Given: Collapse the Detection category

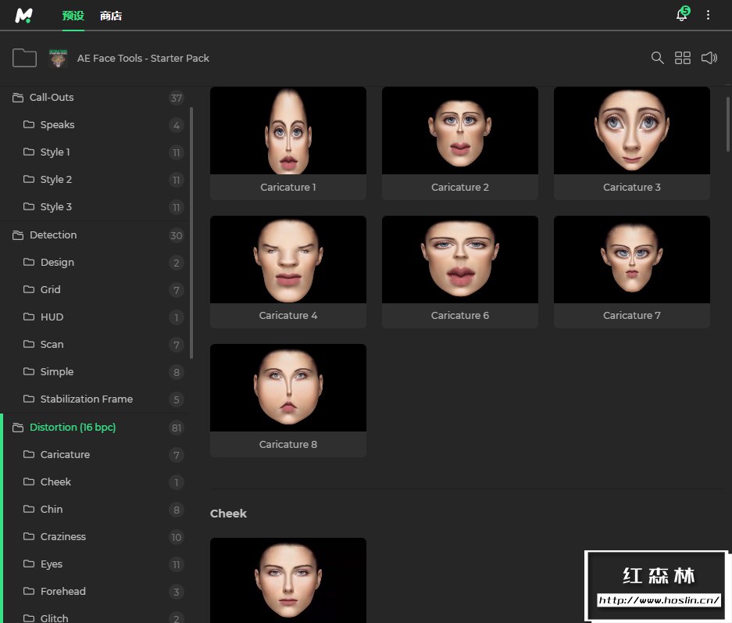Looking at the screenshot, I should 53,235.
